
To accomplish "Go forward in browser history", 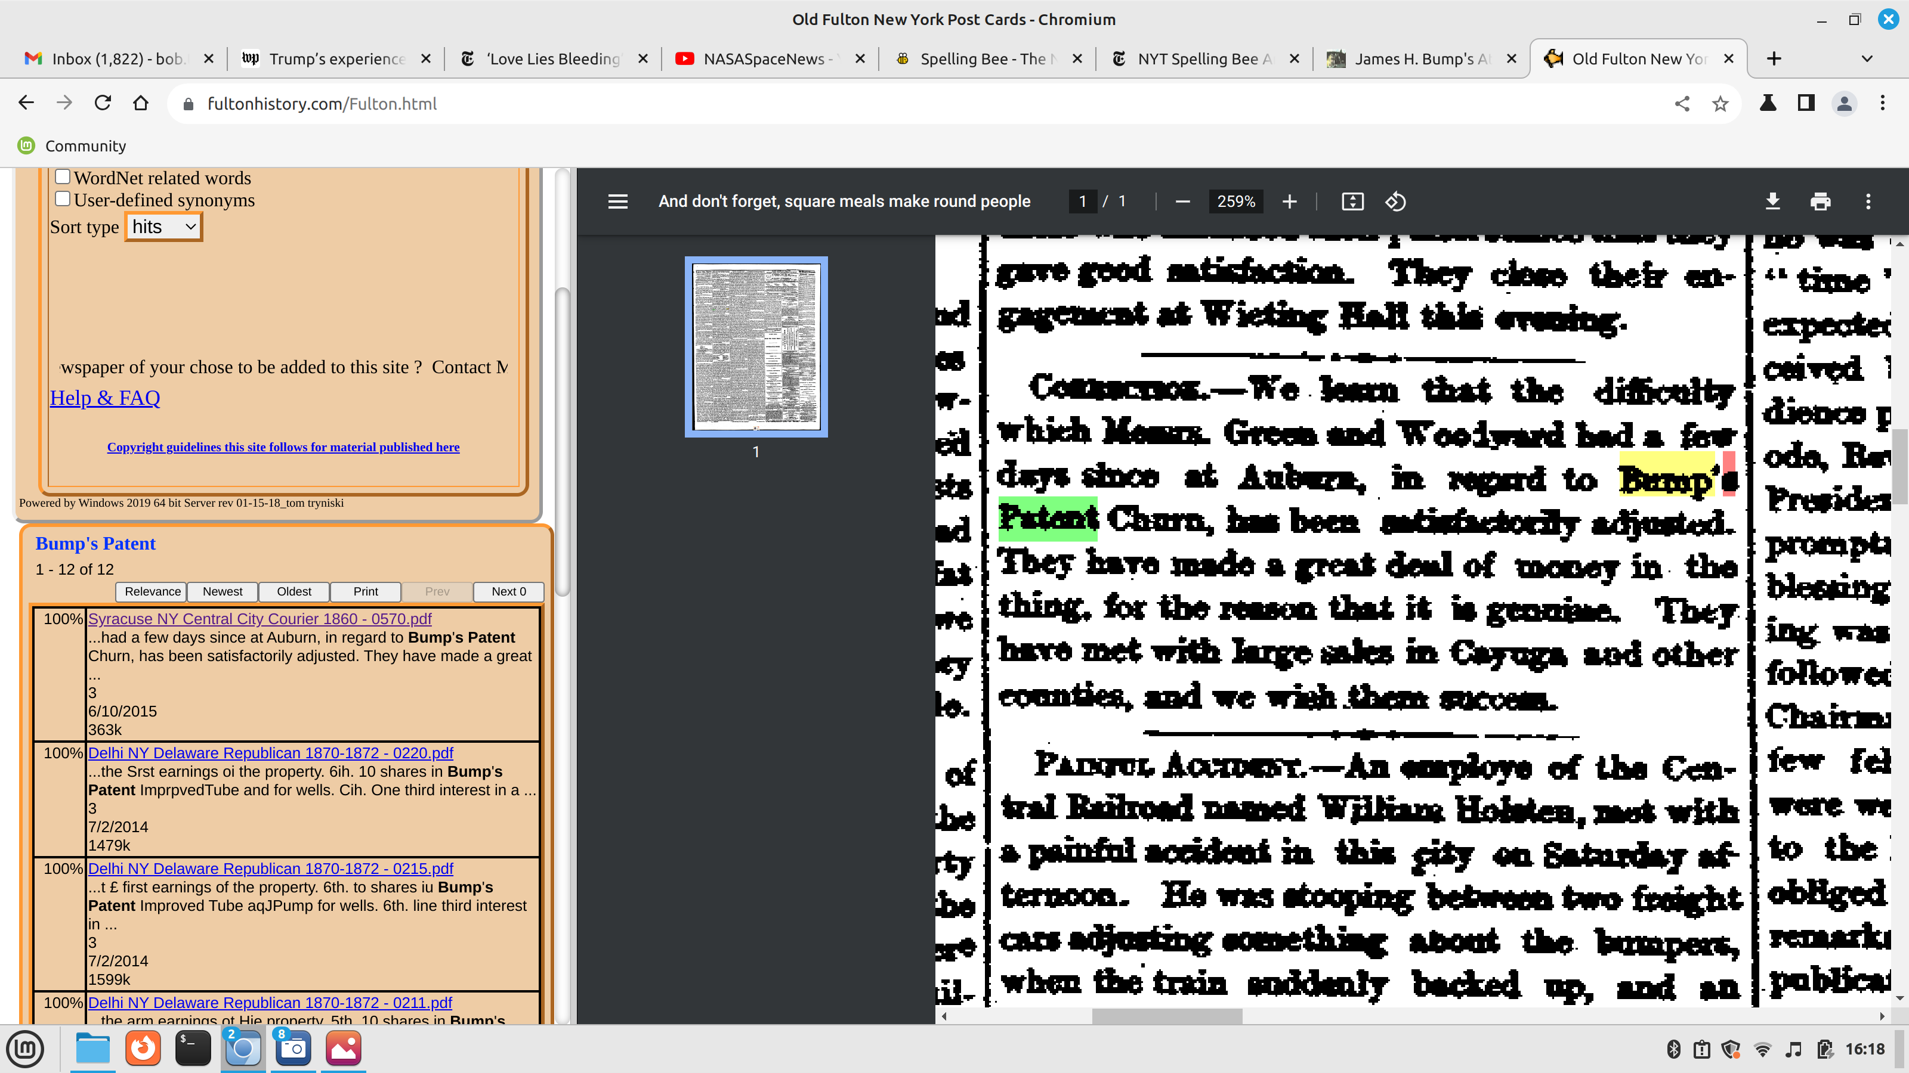I will [x=64, y=103].
